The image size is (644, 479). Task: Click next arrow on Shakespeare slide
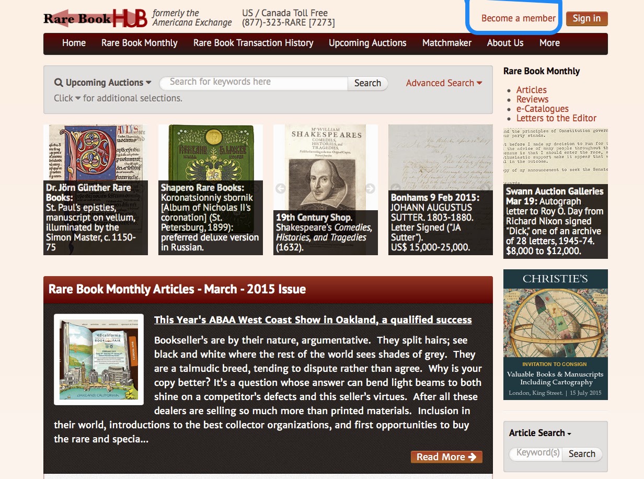[x=370, y=189]
